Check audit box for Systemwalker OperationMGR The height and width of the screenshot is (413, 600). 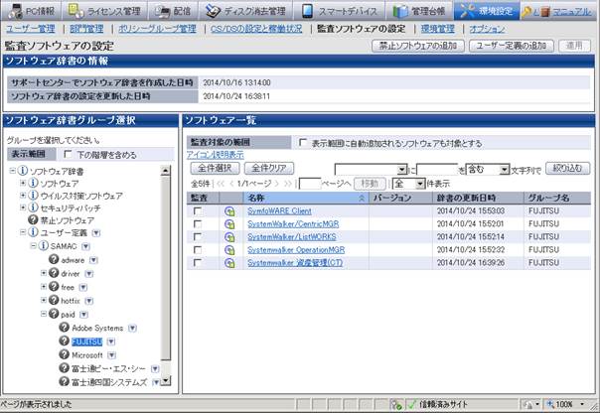click(x=198, y=250)
